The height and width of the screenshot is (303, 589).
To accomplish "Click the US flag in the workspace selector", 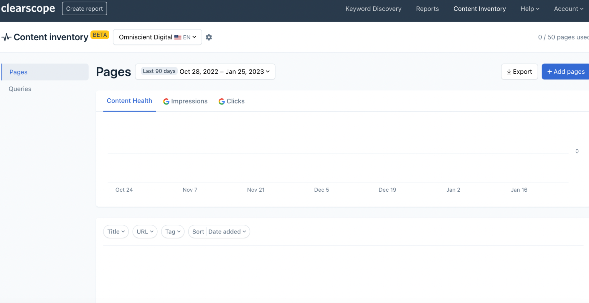I will 177,37.
